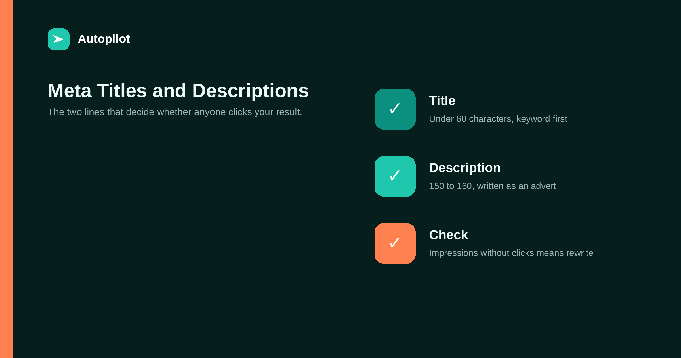Image resolution: width=681 pixels, height=358 pixels.
Task: Click the Description item heading
Action: pyautogui.click(x=465, y=168)
